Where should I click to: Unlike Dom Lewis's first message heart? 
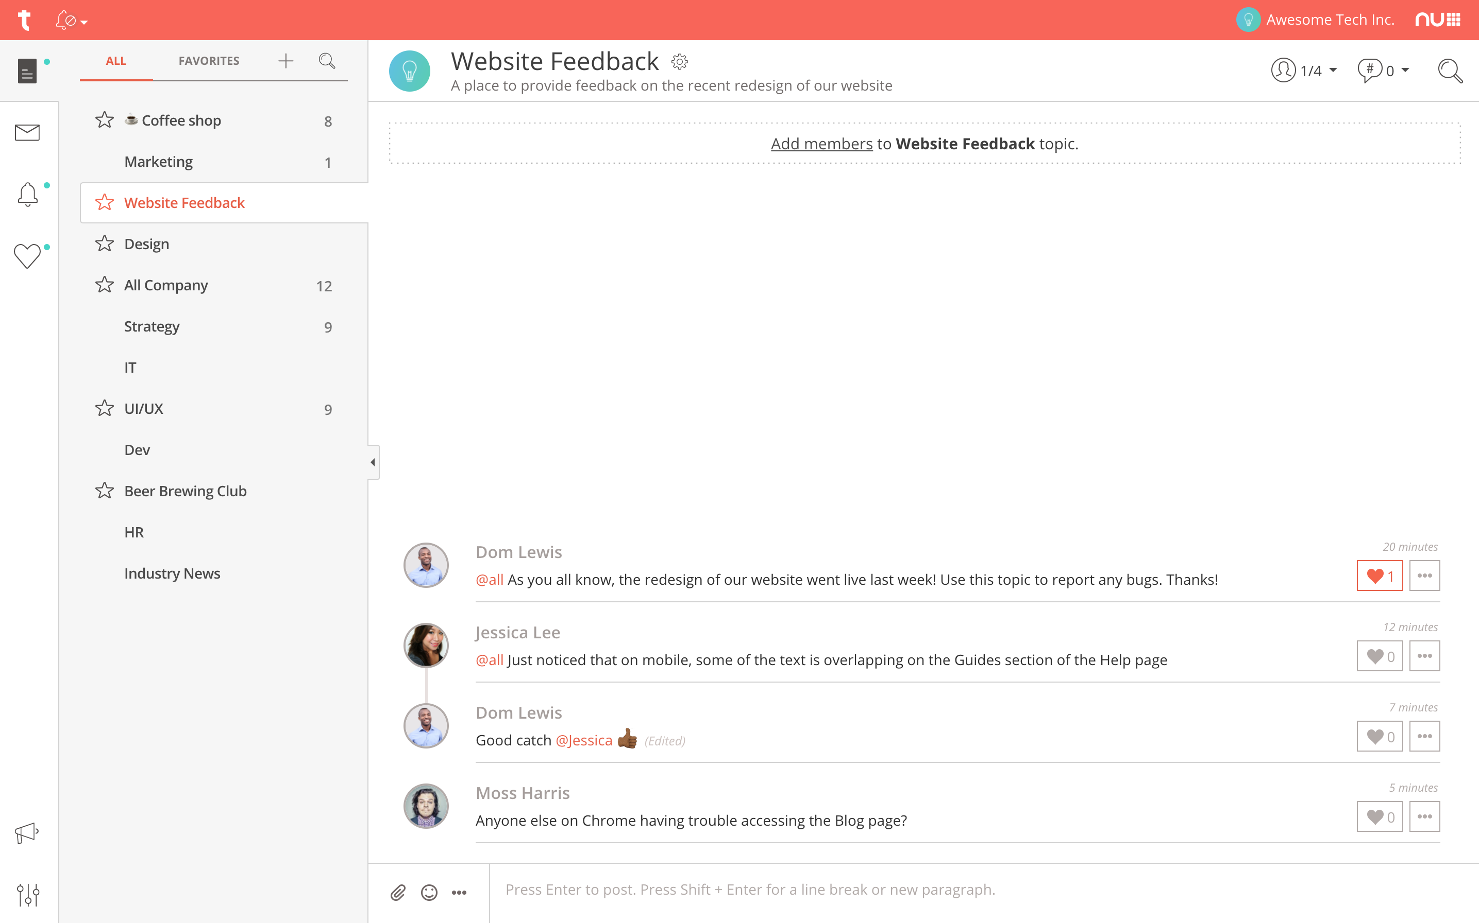(1380, 576)
